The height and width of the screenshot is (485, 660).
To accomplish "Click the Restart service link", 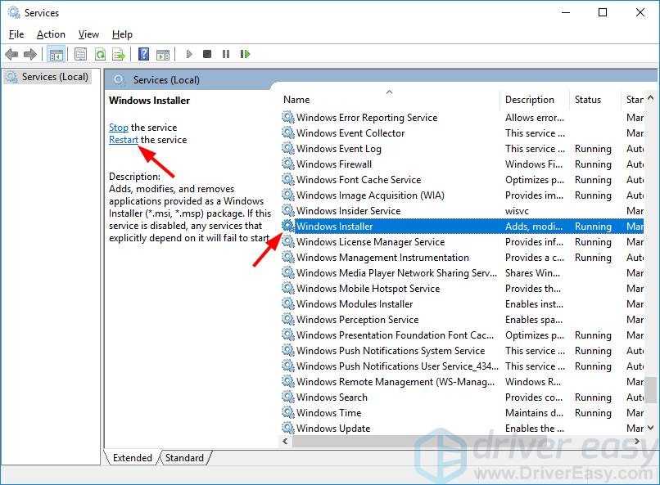I will [x=124, y=140].
